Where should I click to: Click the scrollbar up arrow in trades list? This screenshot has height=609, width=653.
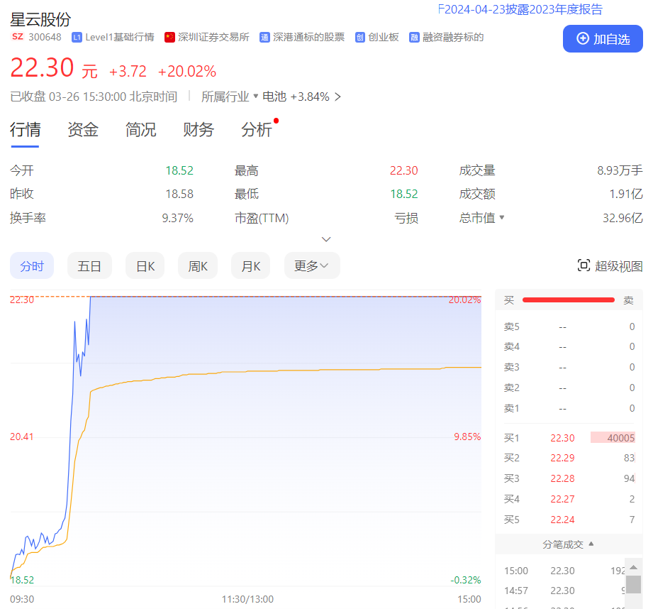[x=633, y=567]
